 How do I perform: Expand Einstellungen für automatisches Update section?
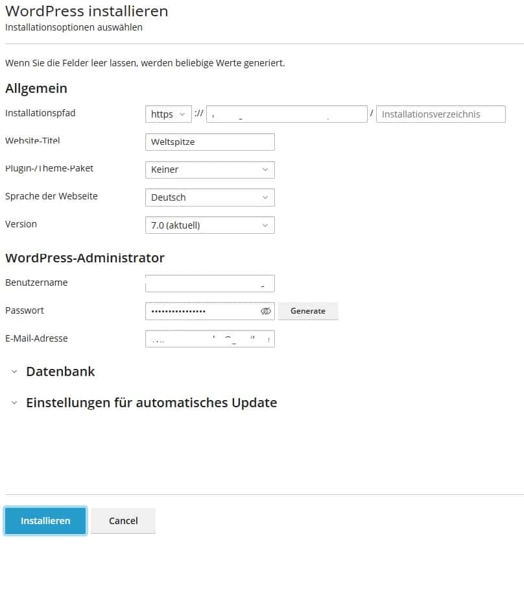14,403
